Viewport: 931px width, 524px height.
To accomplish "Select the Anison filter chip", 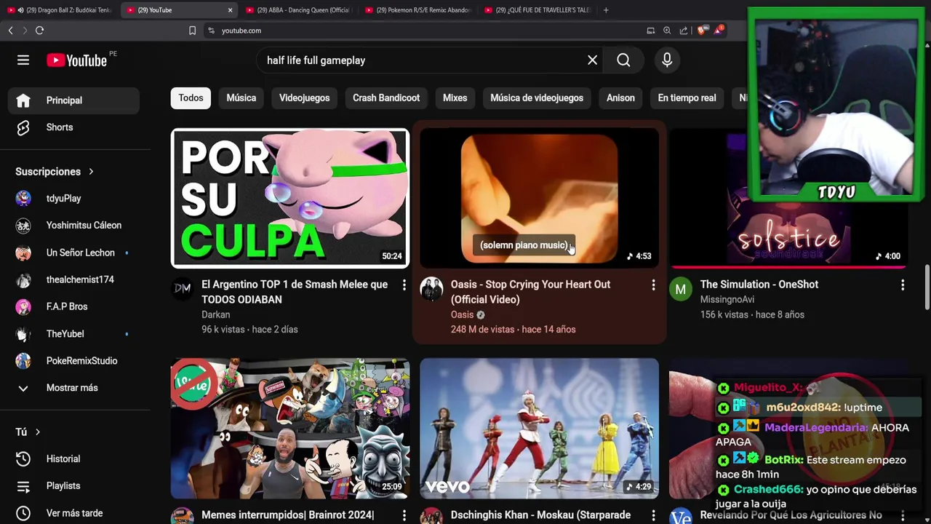I will pos(620,98).
